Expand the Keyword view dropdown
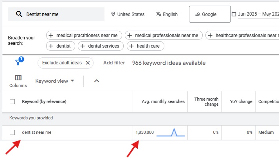 (x=55, y=81)
